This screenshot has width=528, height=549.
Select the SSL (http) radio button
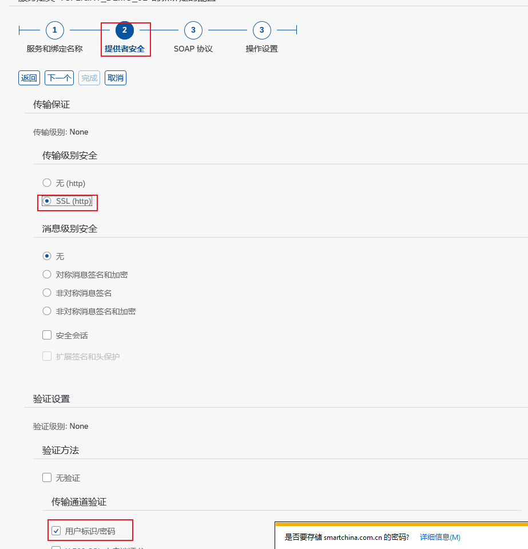click(x=47, y=201)
